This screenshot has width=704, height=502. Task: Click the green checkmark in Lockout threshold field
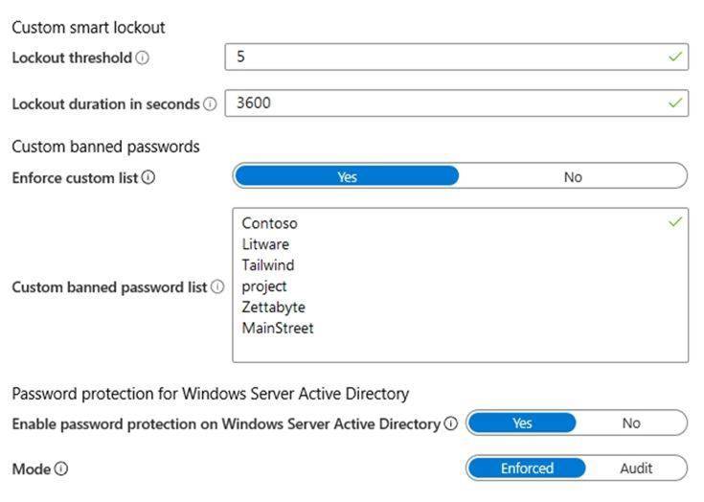click(675, 57)
